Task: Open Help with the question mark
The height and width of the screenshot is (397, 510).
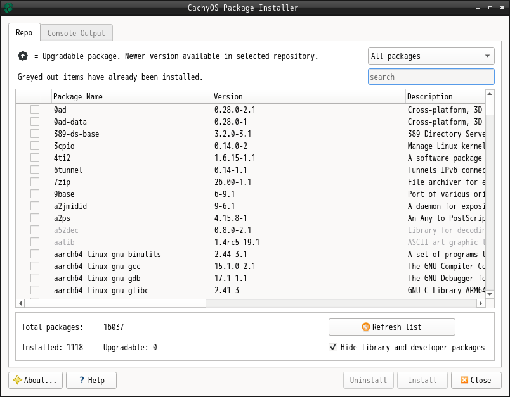Action: (x=92, y=380)
